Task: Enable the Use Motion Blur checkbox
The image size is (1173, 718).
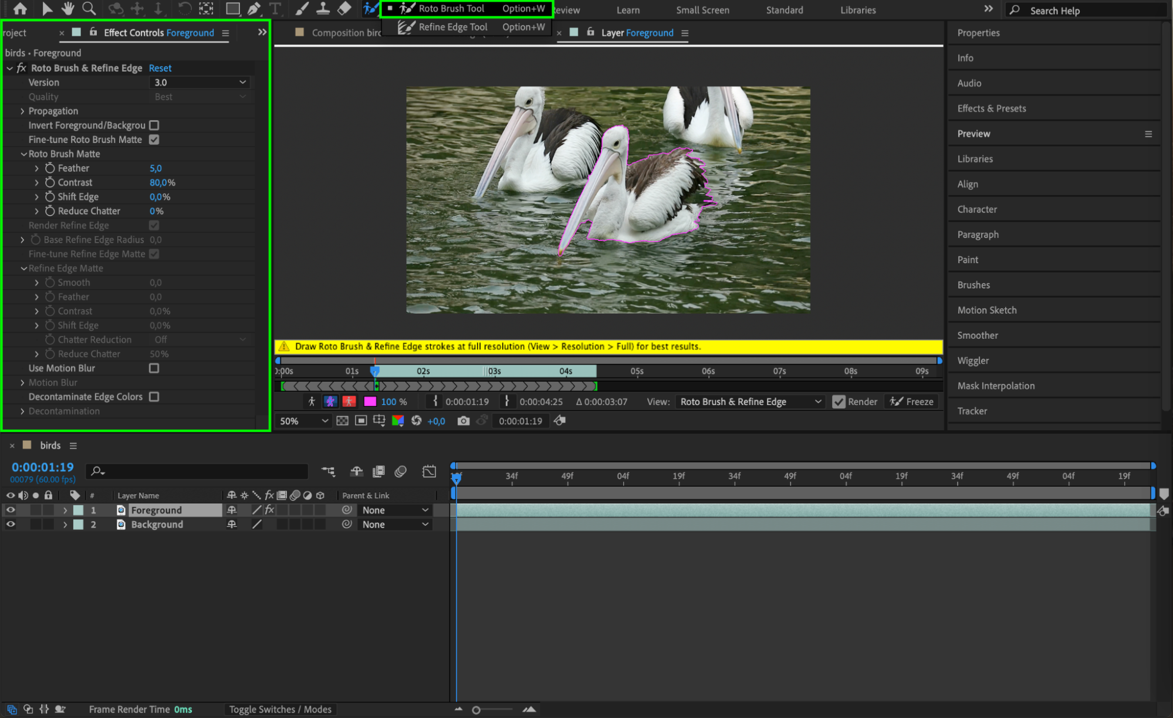Action: click(154, 368)
